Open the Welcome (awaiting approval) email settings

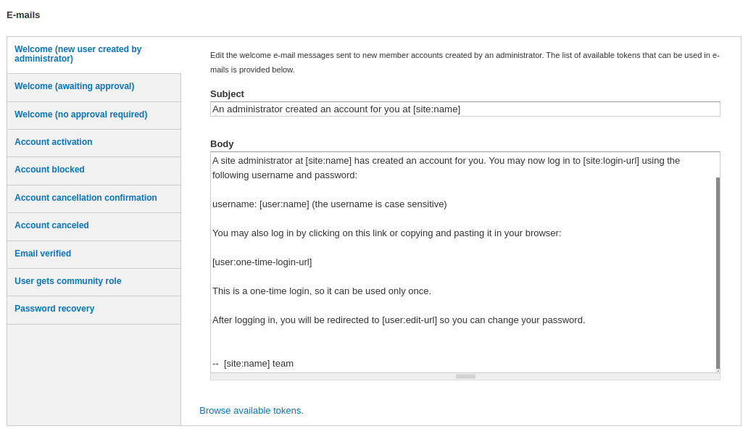pyautogui.click(x=74, y=86)
